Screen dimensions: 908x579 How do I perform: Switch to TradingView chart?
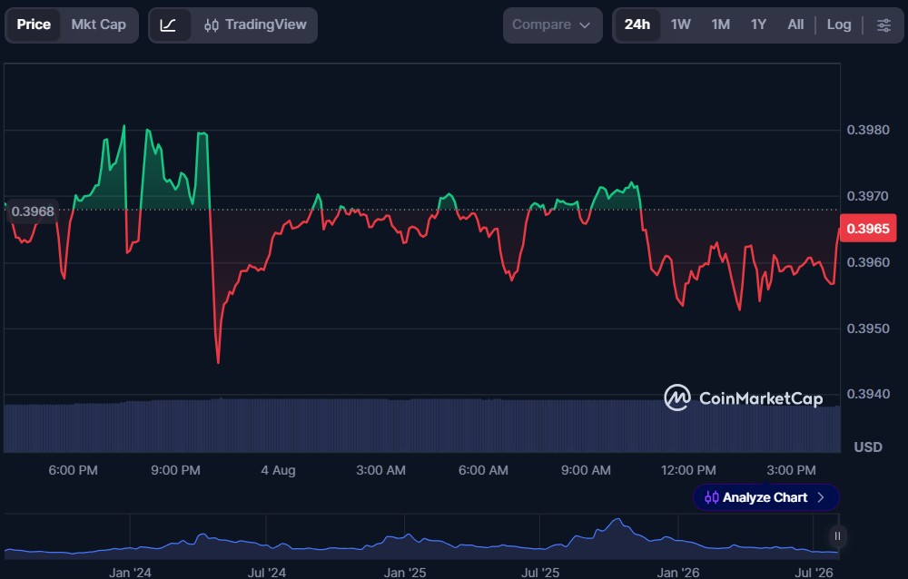255,25
